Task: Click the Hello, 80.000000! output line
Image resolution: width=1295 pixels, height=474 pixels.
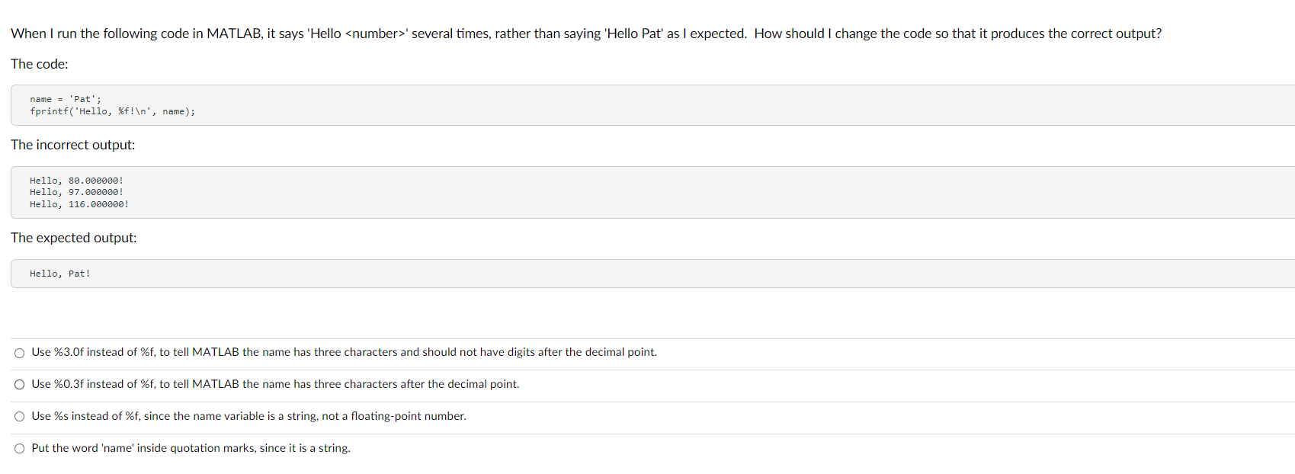Action: pos(76,180)
